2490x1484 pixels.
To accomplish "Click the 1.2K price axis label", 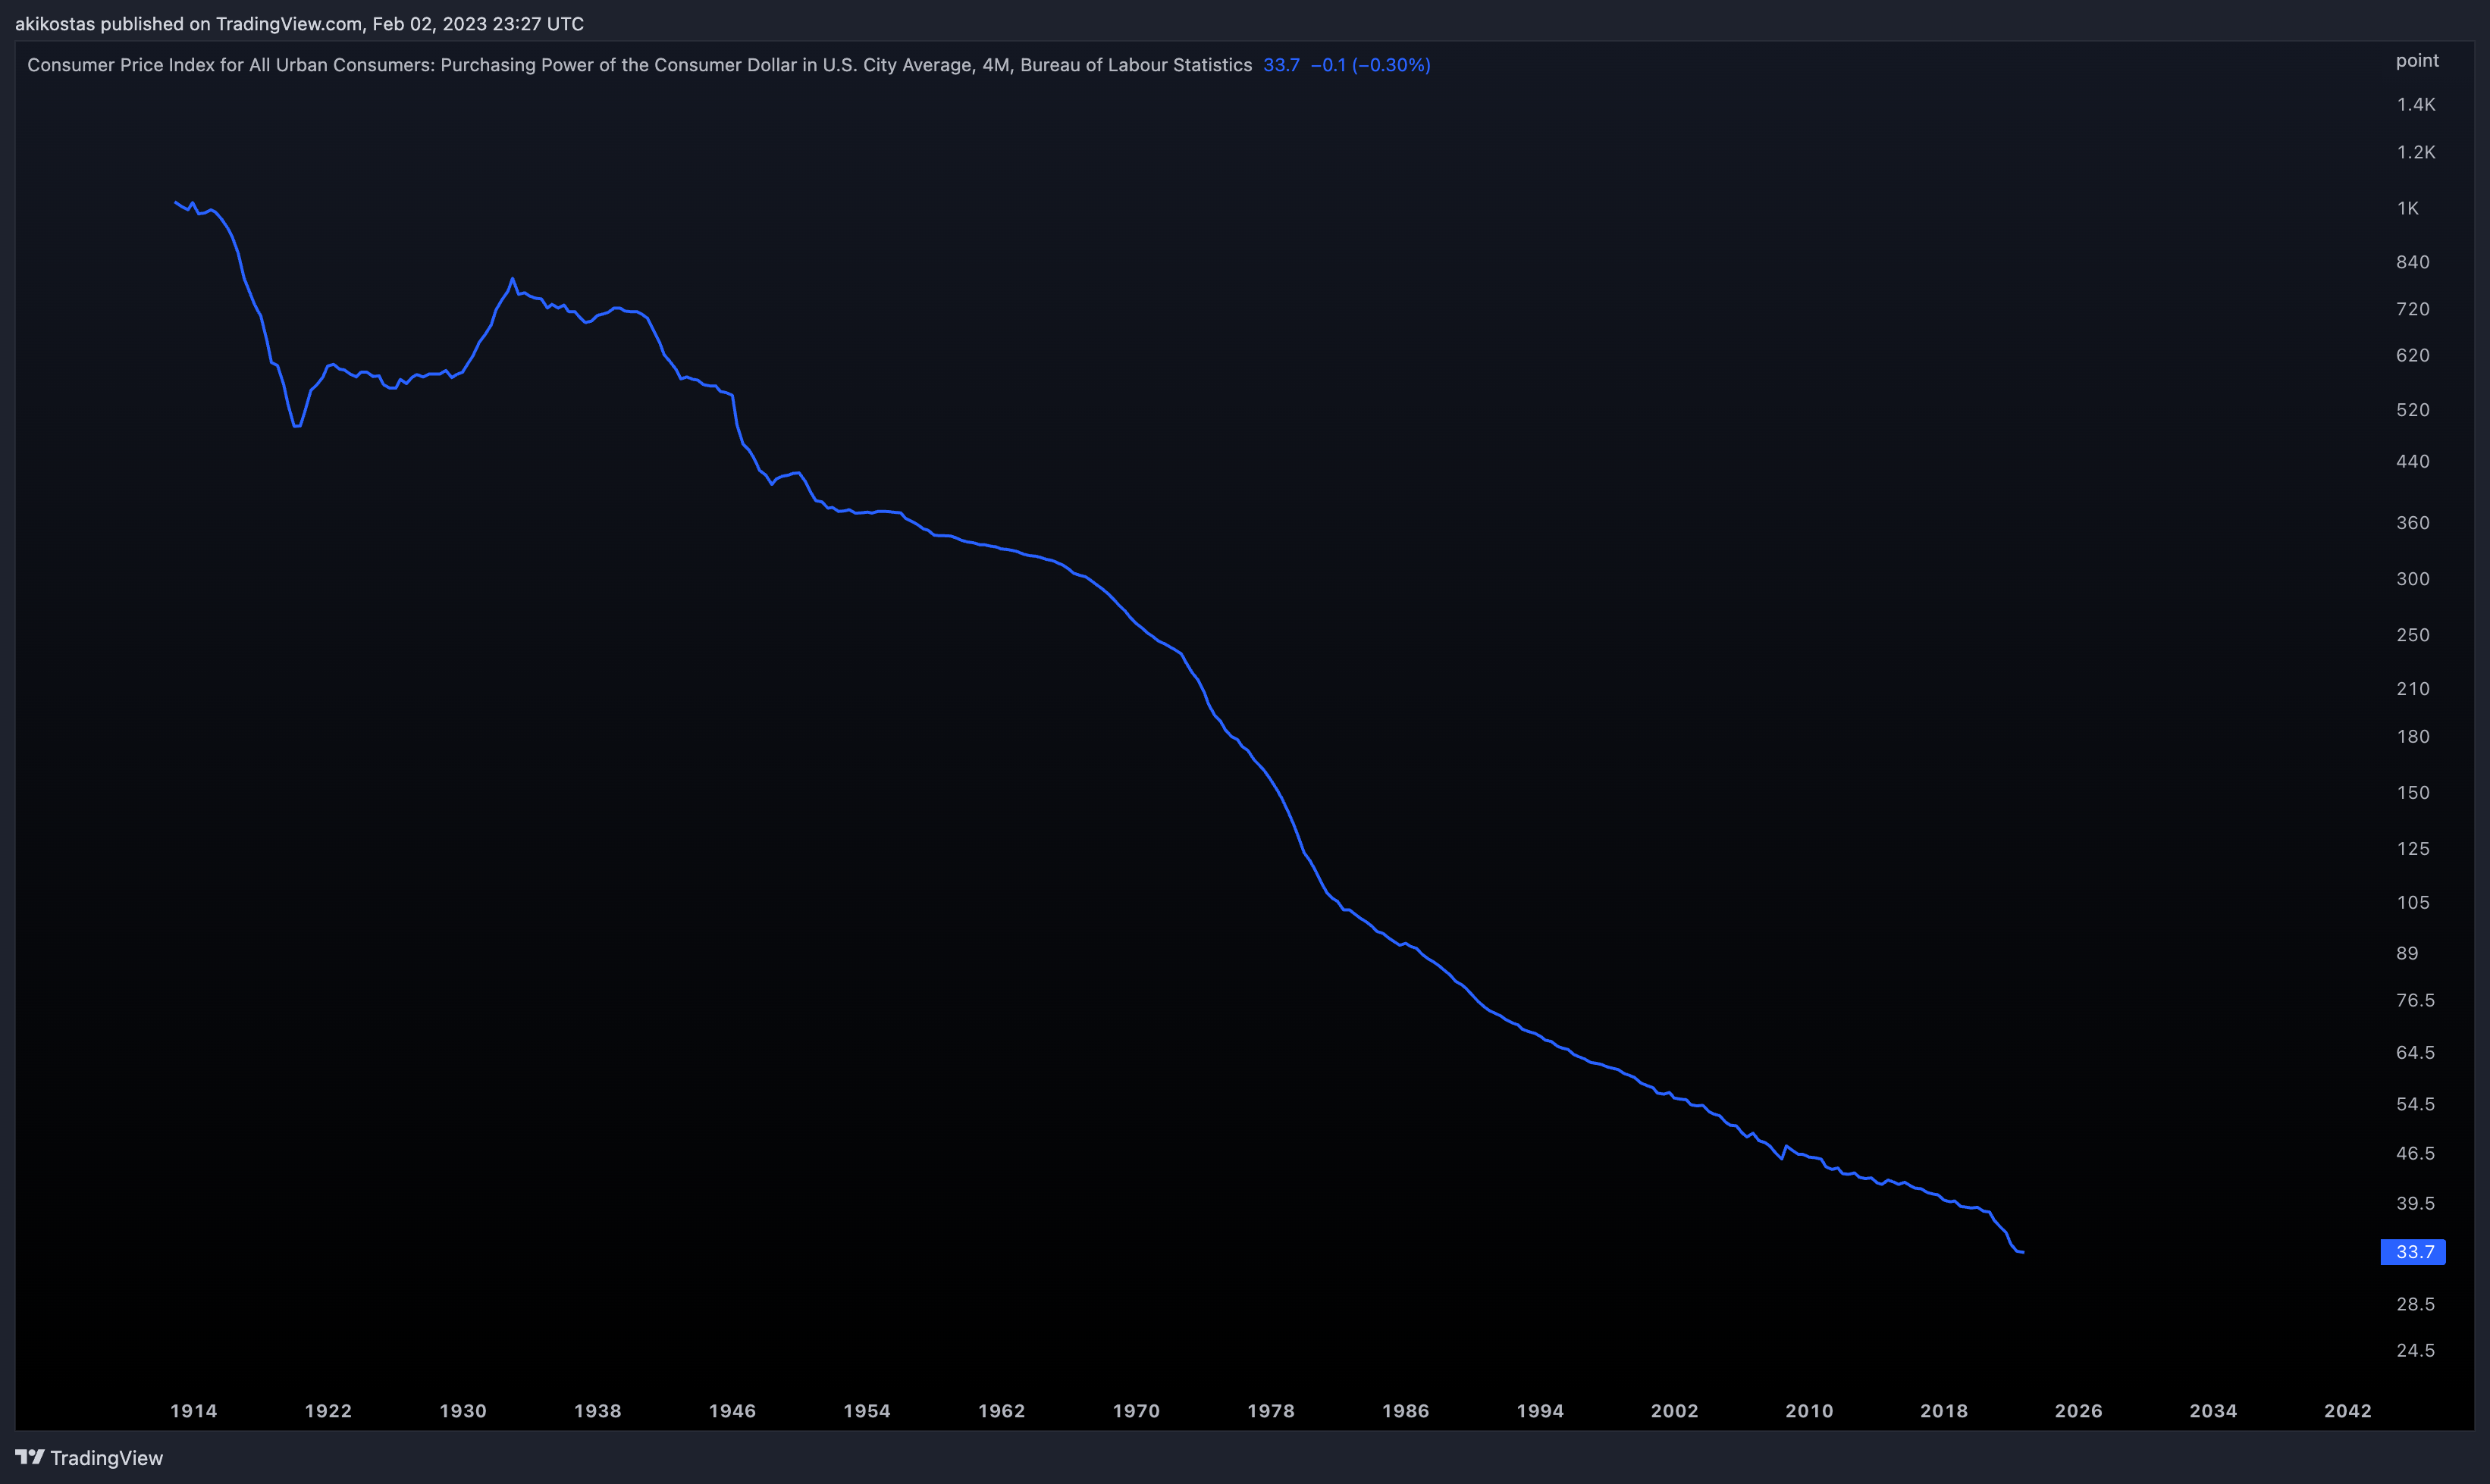I will click(x=2416, y=153).
